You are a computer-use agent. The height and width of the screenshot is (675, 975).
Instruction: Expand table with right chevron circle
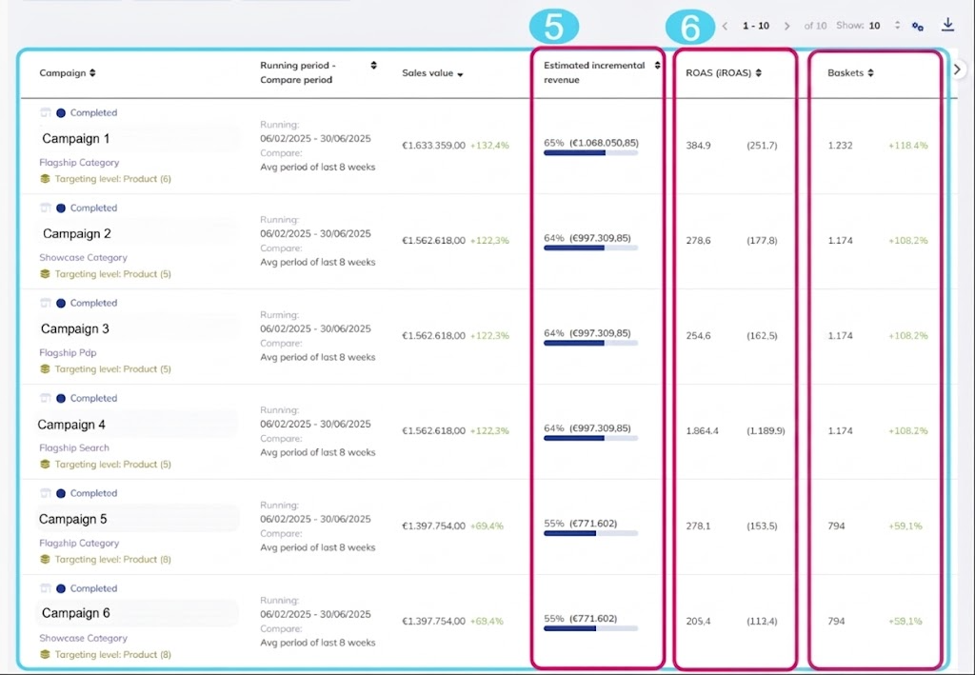coord(958,69)
